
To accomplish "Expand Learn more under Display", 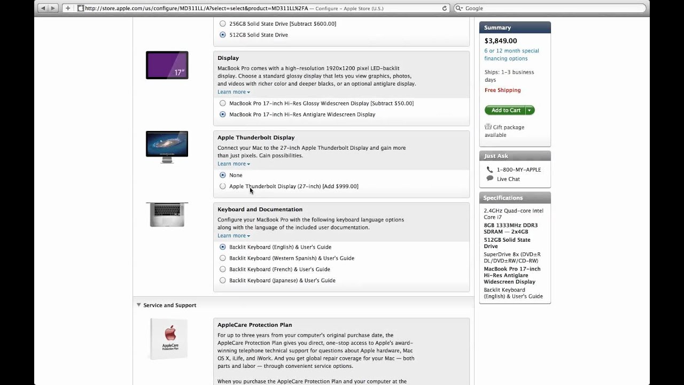I will [234, 92].
